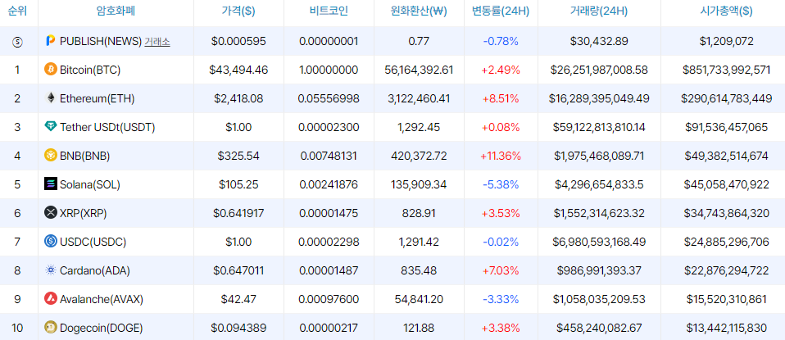The image size is (785, 340).
Task: Select XRP price $0.641917
Action: (238, 213)
